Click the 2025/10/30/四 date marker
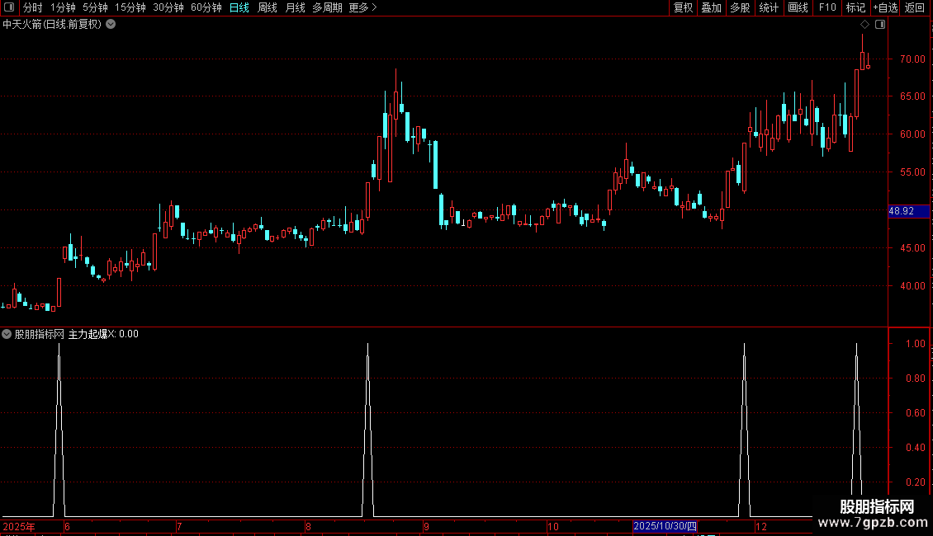Viewport: 933px width, 536px height. tap(665, 526)
